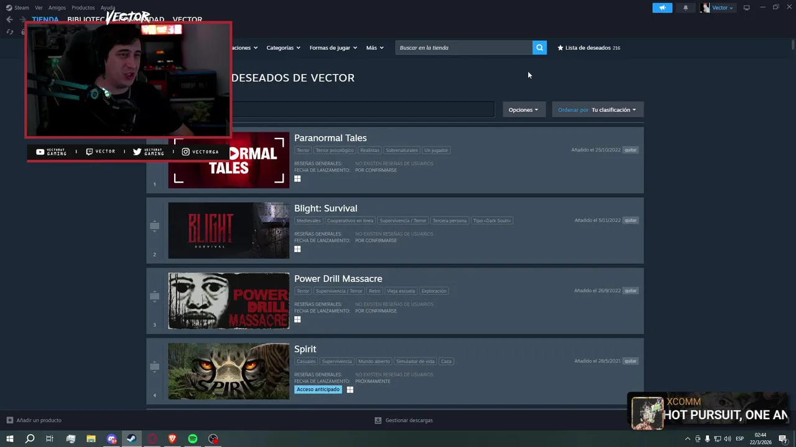The width and height of the screenshot is (796, 447).
Task: Click Sobrenaturales tag on Paranormal Tales
Action: pos(401,150)
